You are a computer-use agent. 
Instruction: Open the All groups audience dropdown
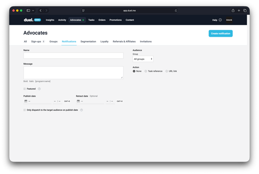pos(143,59)
